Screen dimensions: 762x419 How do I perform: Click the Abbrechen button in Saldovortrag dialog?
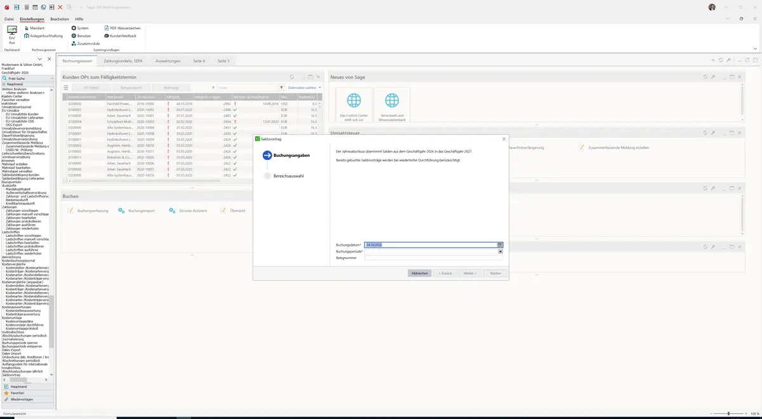pyautogui.click(x=420, y=273)
